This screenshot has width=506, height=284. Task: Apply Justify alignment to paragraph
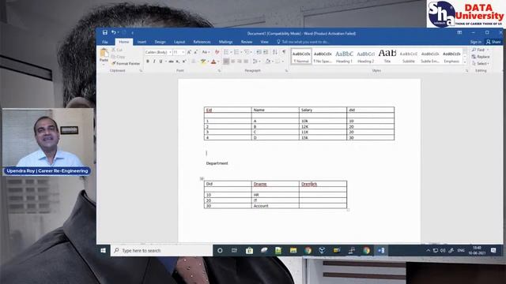(x=246, y=62)
